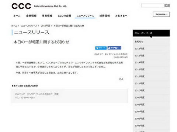The width and height of the screenshot is (177, 132).
Task: Go to ニュースリリース in the breadcrumb
Action: (x=29, y=26)
